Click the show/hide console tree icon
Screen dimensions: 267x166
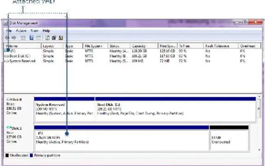[x=23, y=38]
